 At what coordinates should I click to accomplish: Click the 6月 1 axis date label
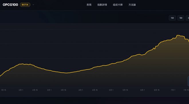[x=143, y=90]
